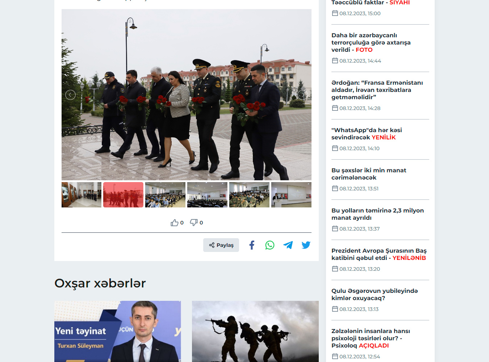Open the Yeni təyinat Turxan Süleyman card
Image resolution: width=489 pixels, height=362 pixels.
[x=117, y=331]
